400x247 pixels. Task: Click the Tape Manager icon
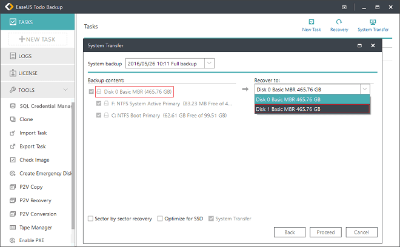coord(13,228)
